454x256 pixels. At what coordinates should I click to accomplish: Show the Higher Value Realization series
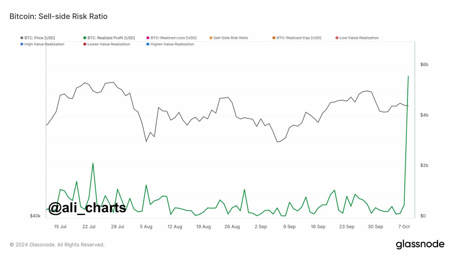tap(172, 44)
